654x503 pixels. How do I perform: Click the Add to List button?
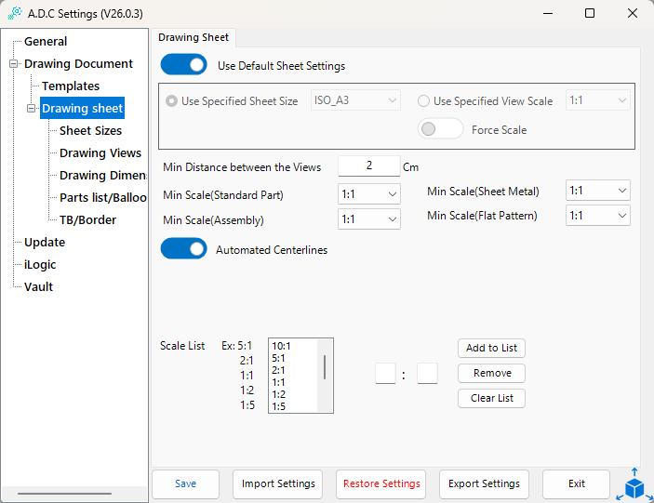click(x=491, y=348)
